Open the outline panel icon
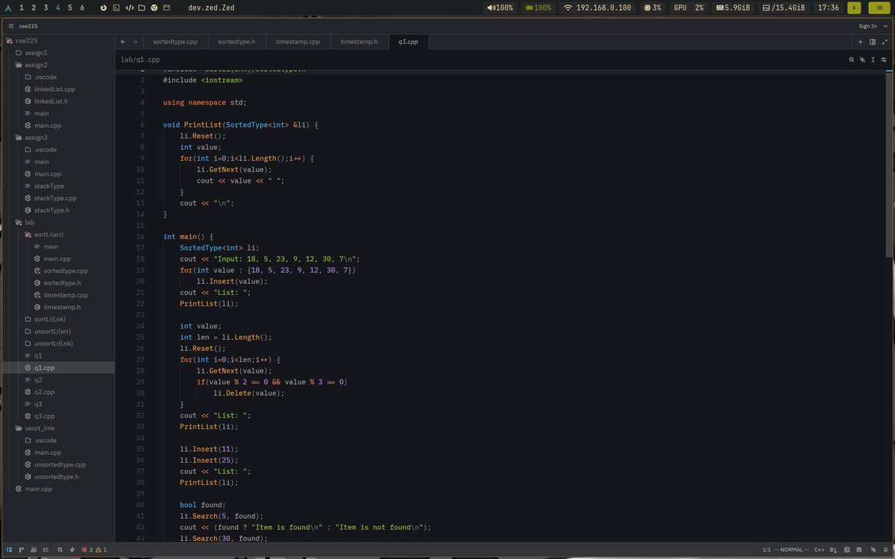The width and height of the screenshot is (895, 559). click(x=45, y=549)
